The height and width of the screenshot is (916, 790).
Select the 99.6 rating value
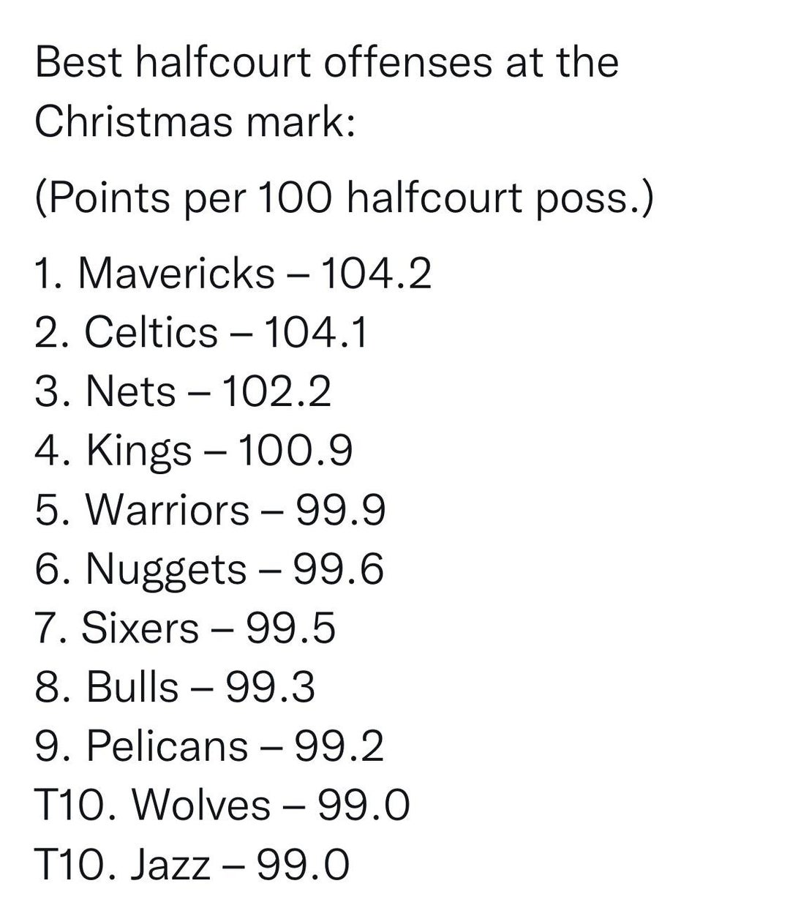(338, 569)
